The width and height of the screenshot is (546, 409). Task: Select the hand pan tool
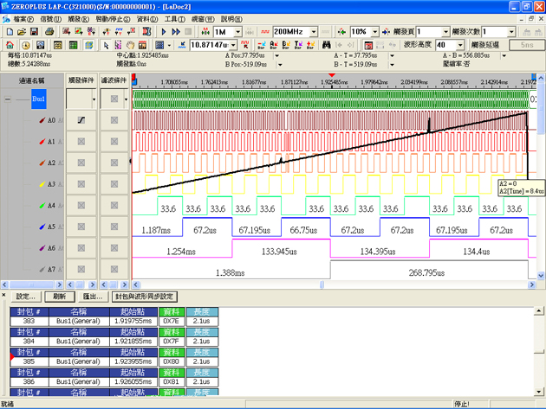[131, 45]
